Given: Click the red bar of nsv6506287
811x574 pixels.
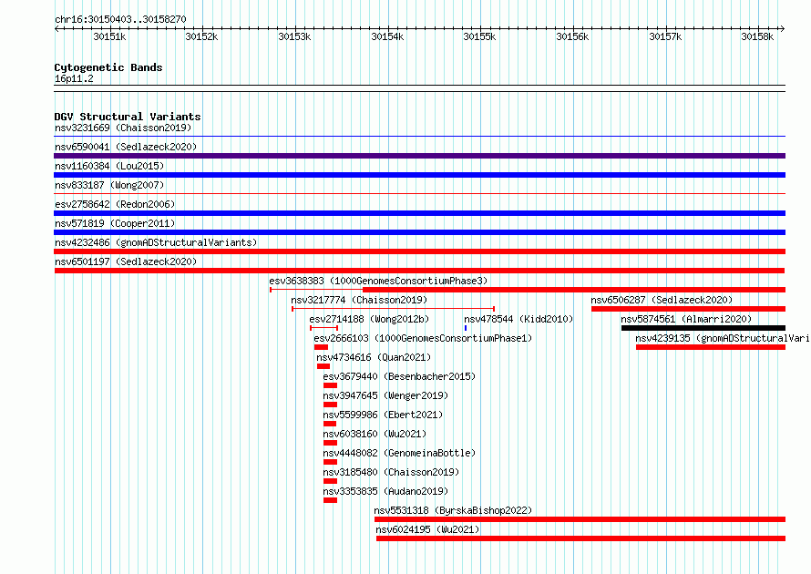Looking at the screenshot, I should pos(688,309).
